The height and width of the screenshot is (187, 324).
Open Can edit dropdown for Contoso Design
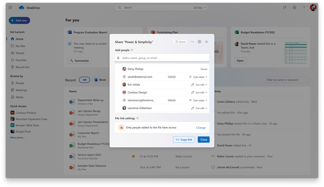coord(199,92)
